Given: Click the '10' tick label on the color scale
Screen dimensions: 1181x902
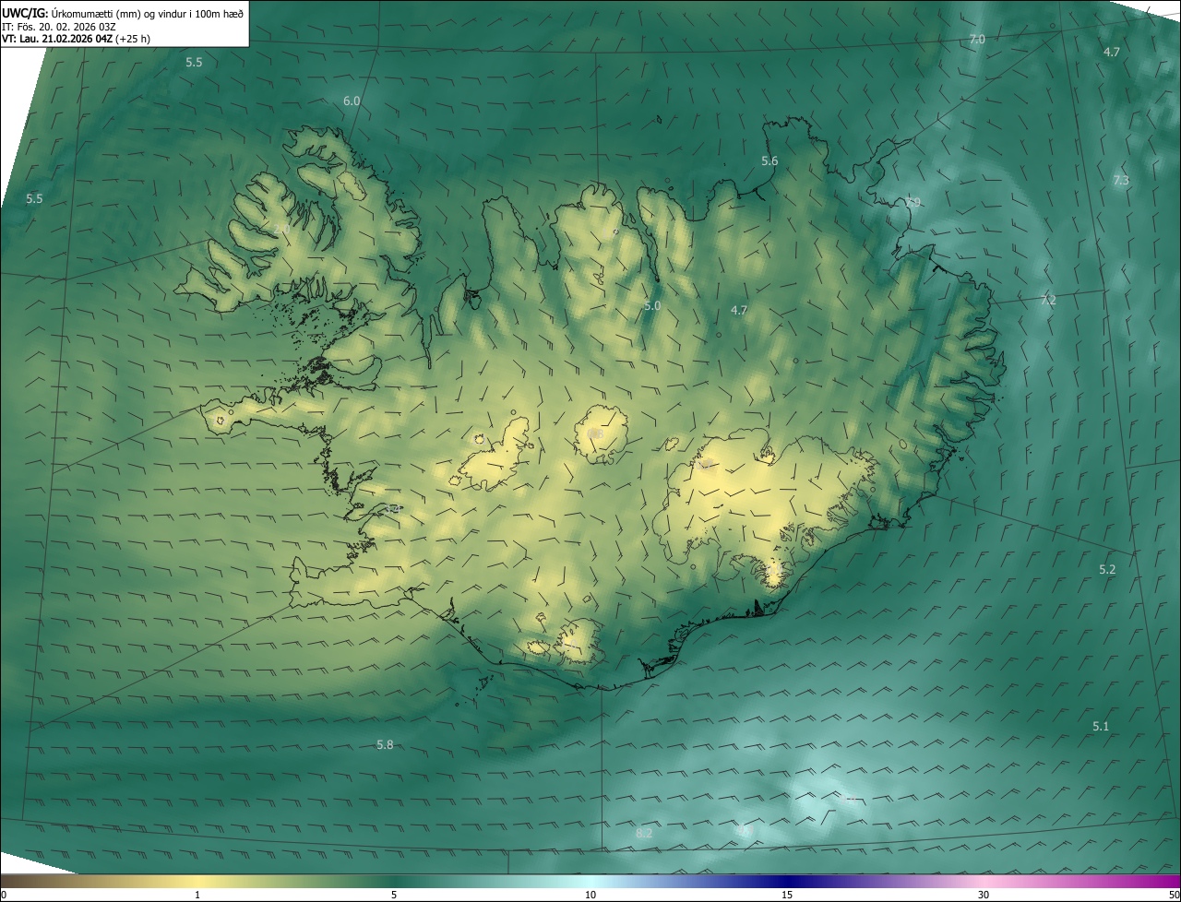Looking at the screenshot, I should point(590,895).
